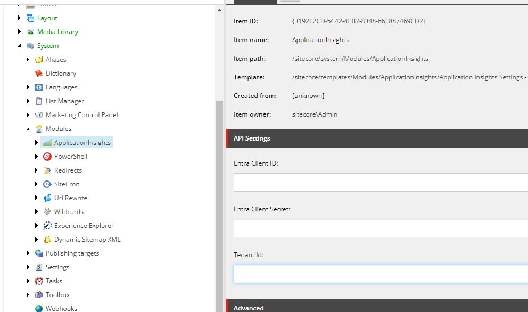Viewport: 528px width, 312px height.
Task: Open the Advanced section header
Action: tap(377, 305)
